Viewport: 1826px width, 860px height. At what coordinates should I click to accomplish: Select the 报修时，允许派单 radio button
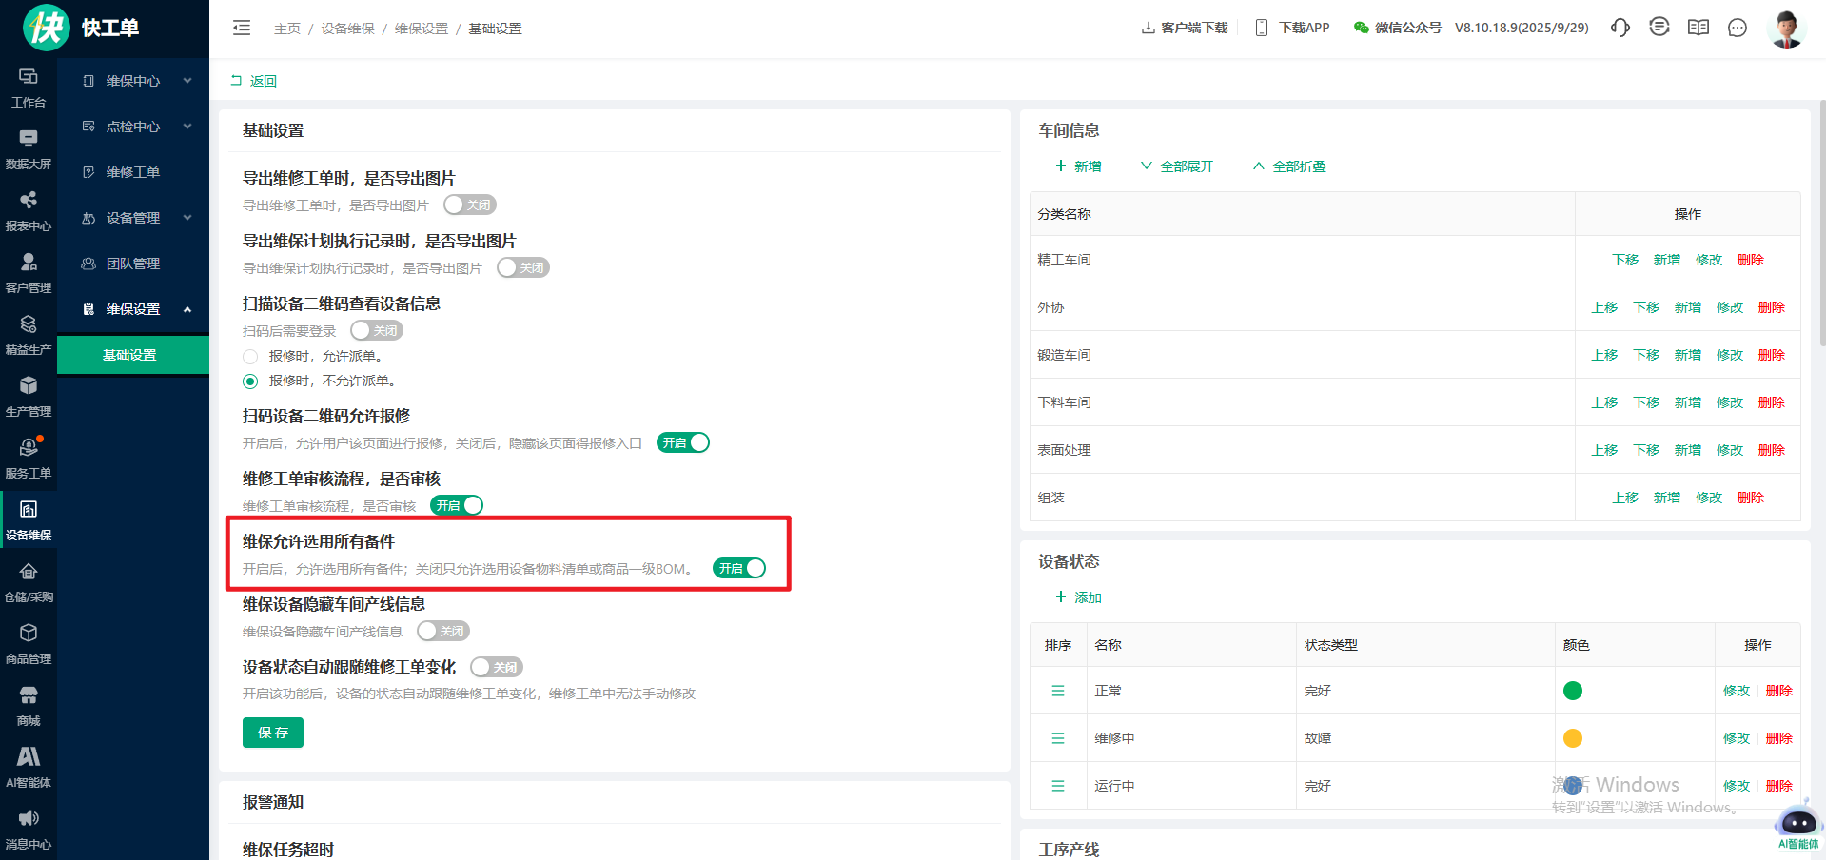pos(250,356)
